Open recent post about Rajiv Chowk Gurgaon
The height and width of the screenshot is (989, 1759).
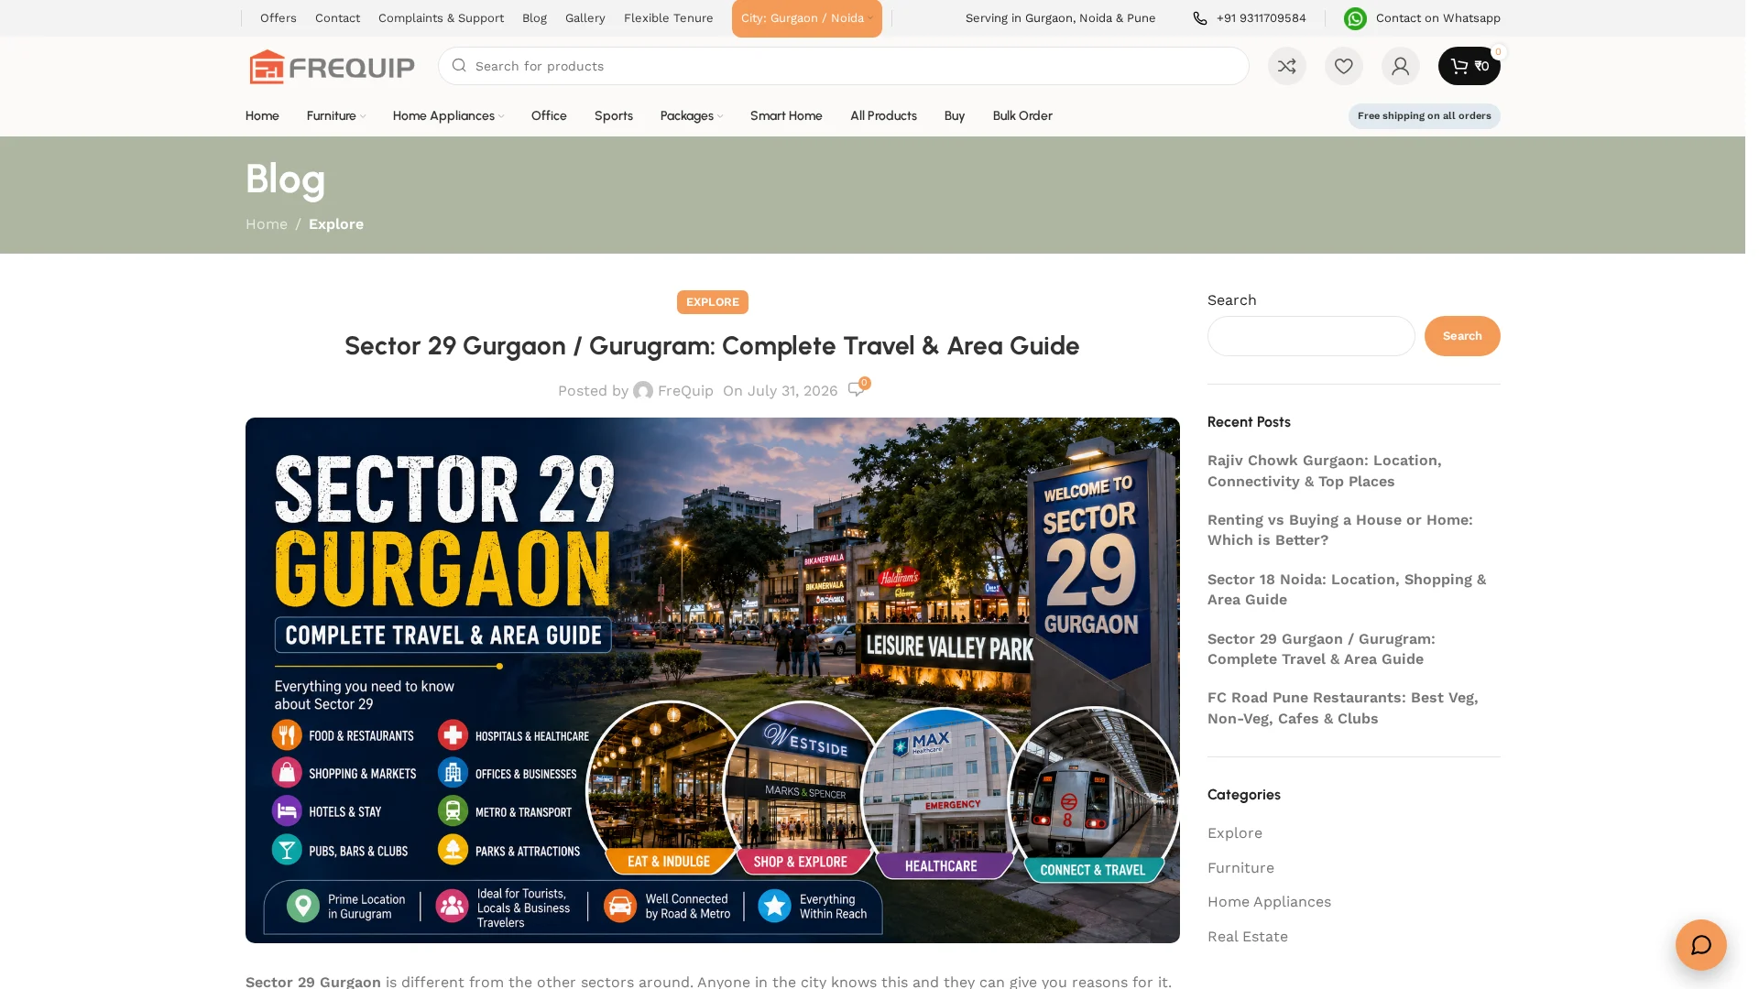pyautogui.click(x=1324, y=471)
